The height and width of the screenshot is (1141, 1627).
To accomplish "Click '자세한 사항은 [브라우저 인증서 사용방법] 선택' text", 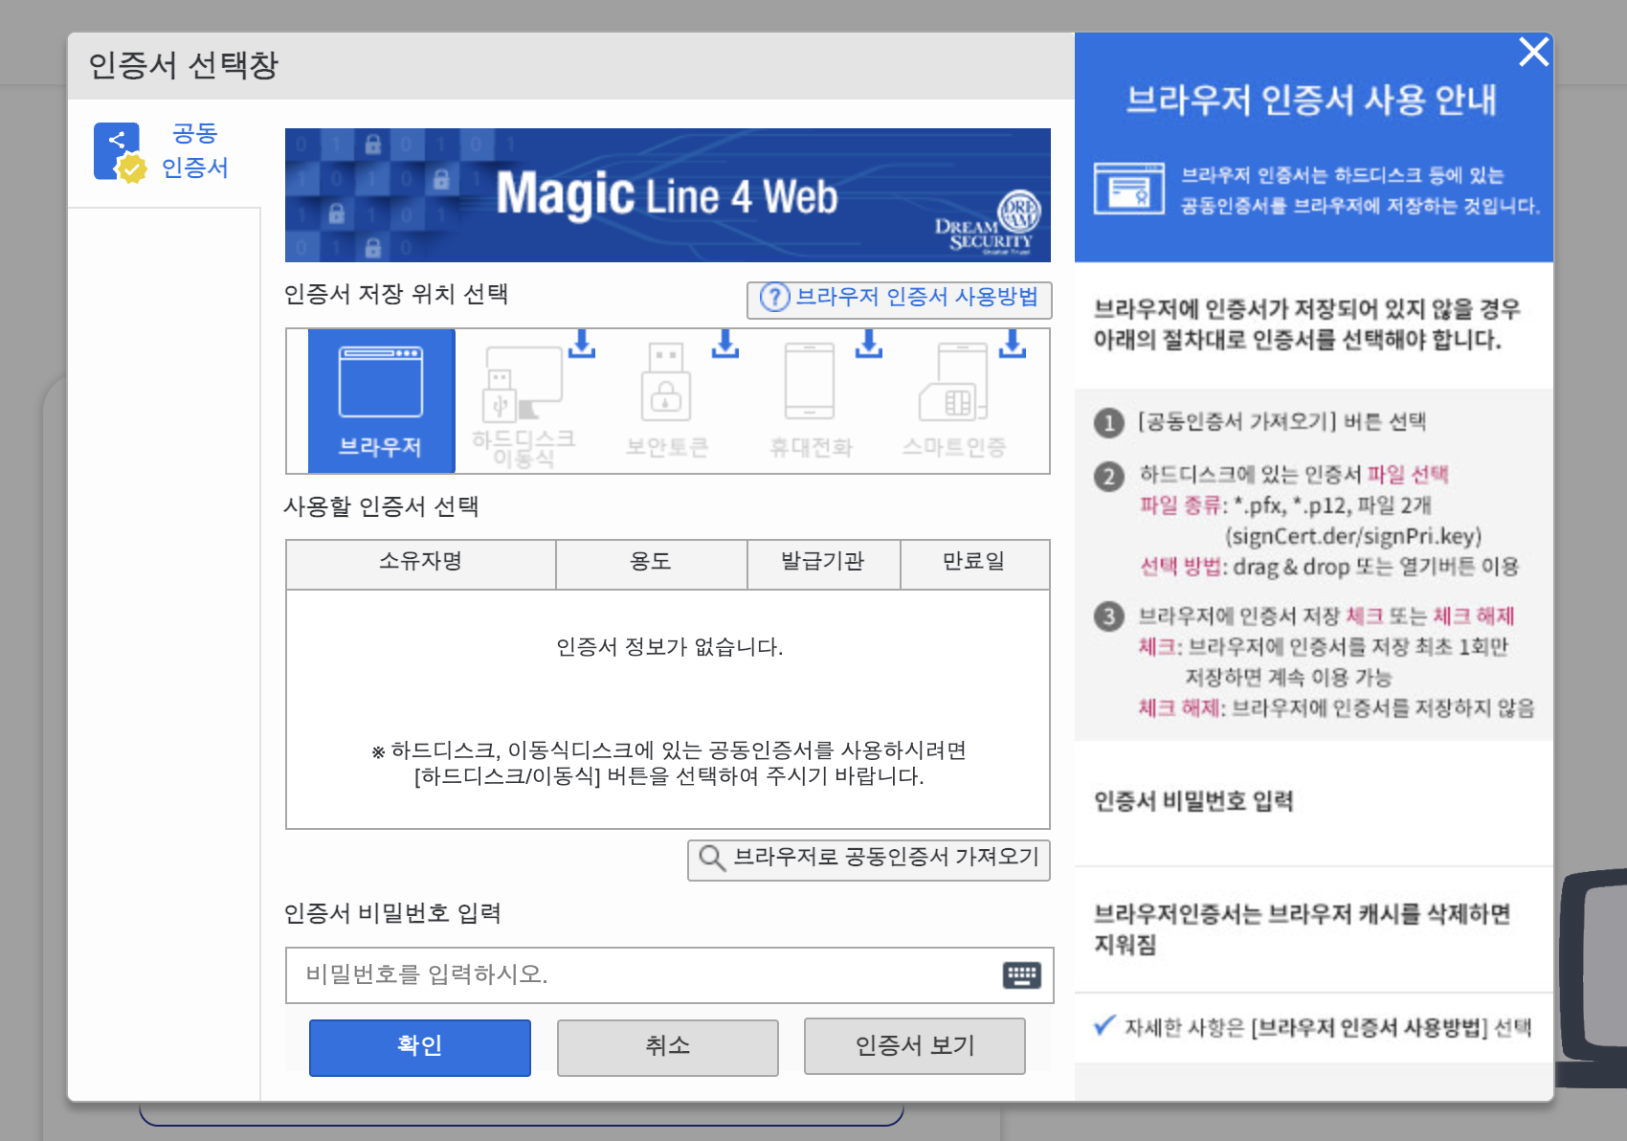I will click(x=1328, y=1028).
